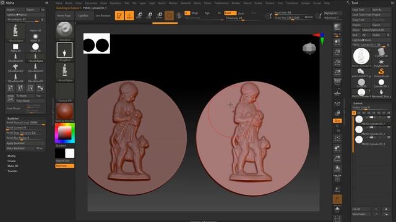Open the Texture Off selector

click(65, 92)
